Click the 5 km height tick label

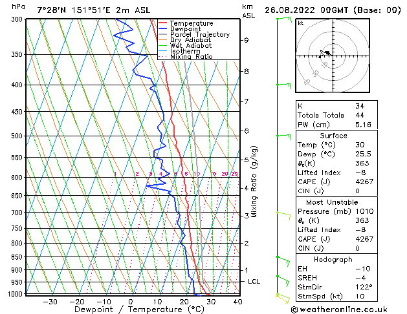pyautogui.click(x=246, y=160)
